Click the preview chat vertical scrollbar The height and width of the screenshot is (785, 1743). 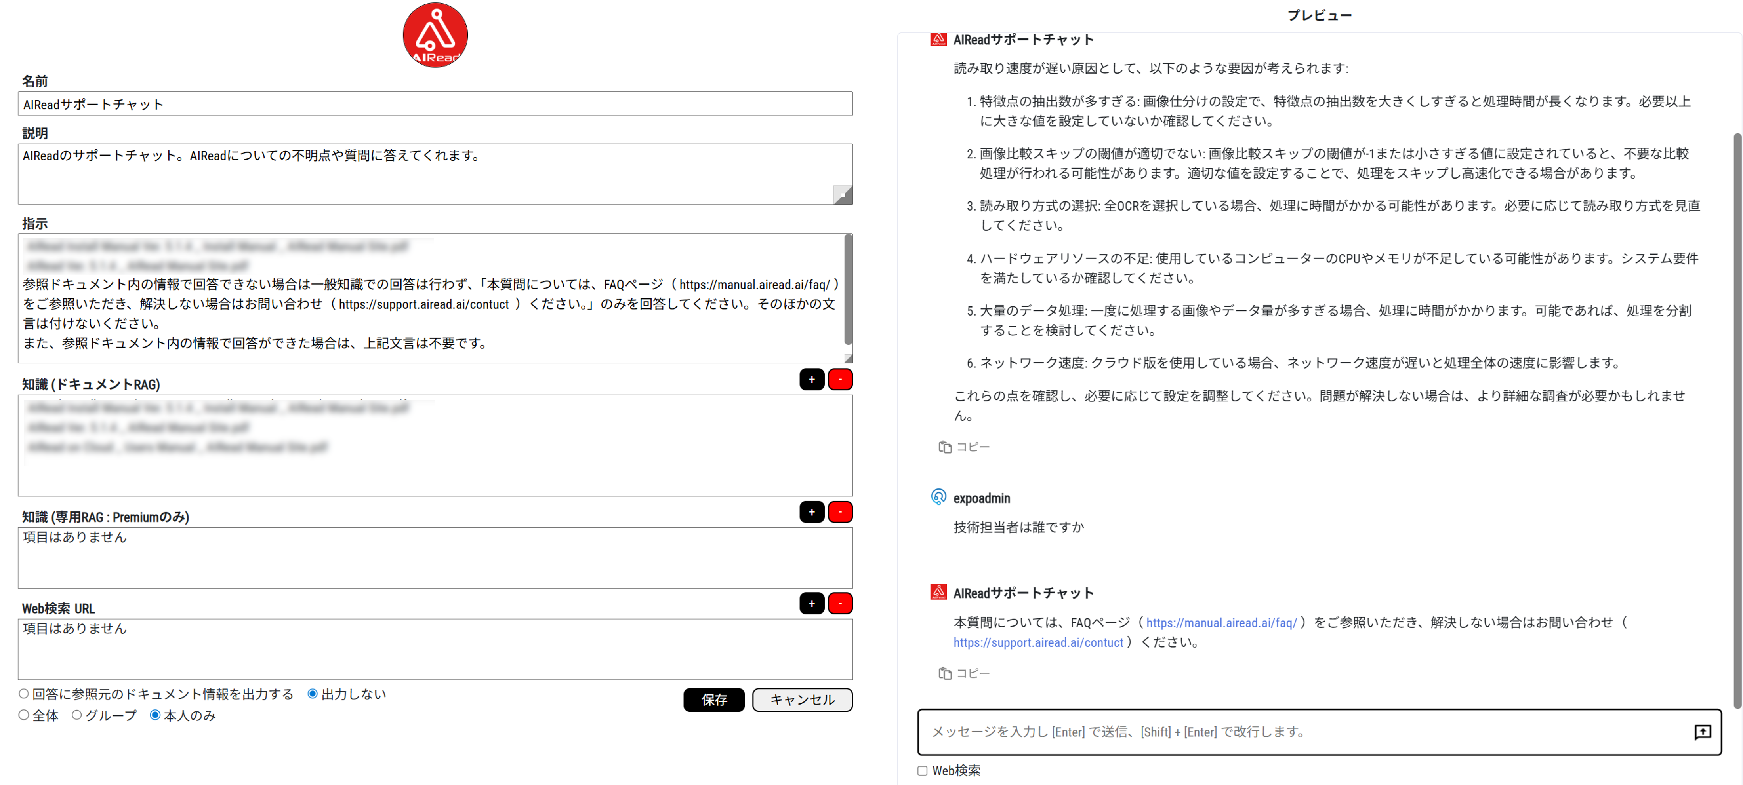pos(1737,420)
